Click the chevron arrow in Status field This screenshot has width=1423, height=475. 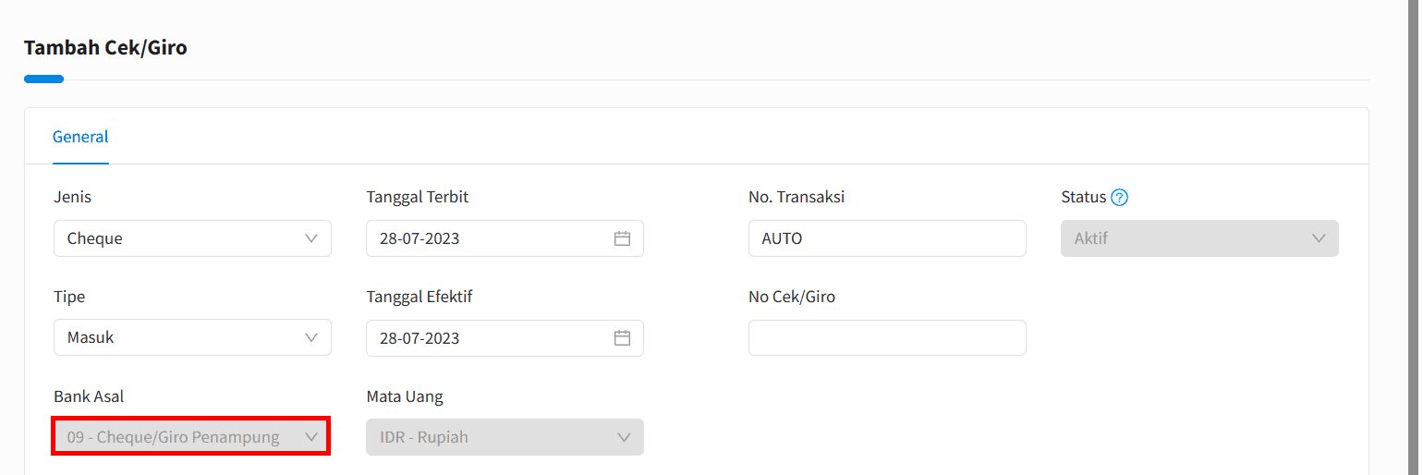click(1319, 238)
